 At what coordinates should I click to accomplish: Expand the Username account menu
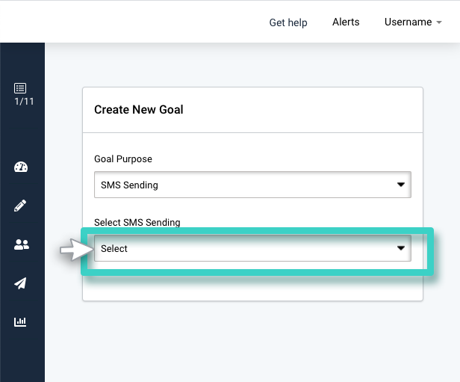point(413,22)
